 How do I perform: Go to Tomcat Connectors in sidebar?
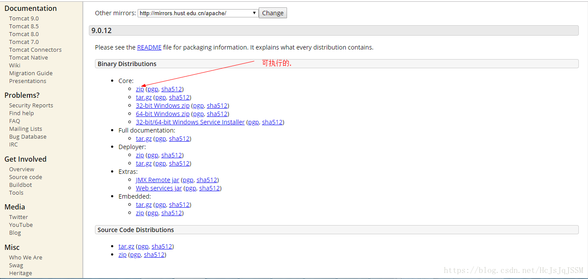[x=35, y=50]
